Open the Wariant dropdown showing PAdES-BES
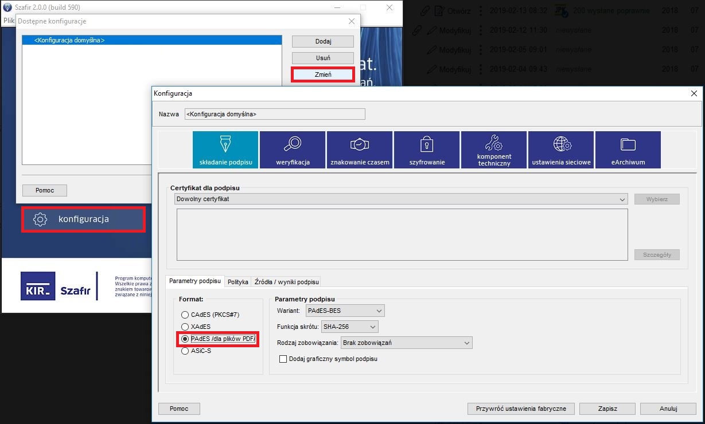705x424 pixels. [x=345, y=311]
